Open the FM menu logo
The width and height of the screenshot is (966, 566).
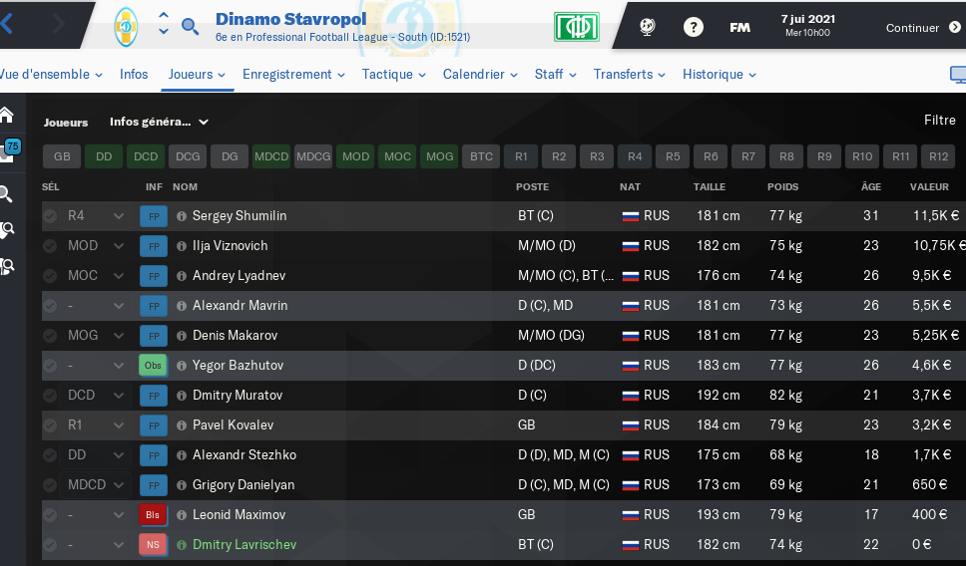(739, 28)
